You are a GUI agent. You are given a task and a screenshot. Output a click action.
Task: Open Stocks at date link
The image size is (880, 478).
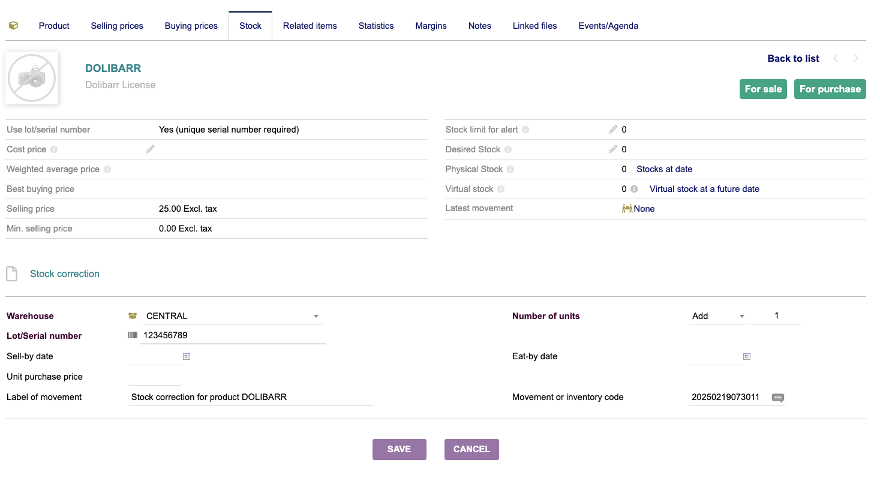coord(665,169)
